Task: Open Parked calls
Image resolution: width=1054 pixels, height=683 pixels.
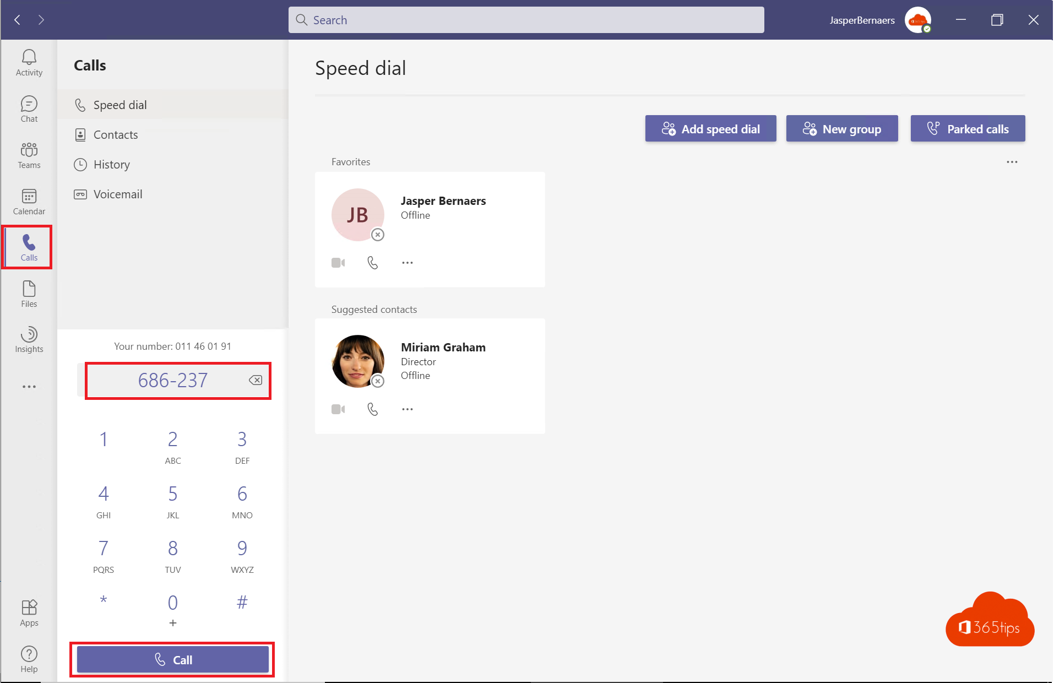Action: 968,129
